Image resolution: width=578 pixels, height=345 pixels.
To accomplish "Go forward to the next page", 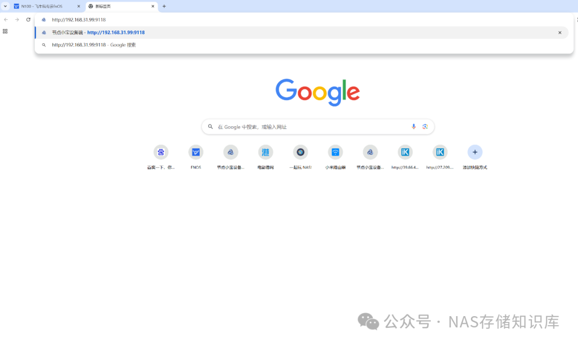I will pyautogui.click(x=17, y=20).
